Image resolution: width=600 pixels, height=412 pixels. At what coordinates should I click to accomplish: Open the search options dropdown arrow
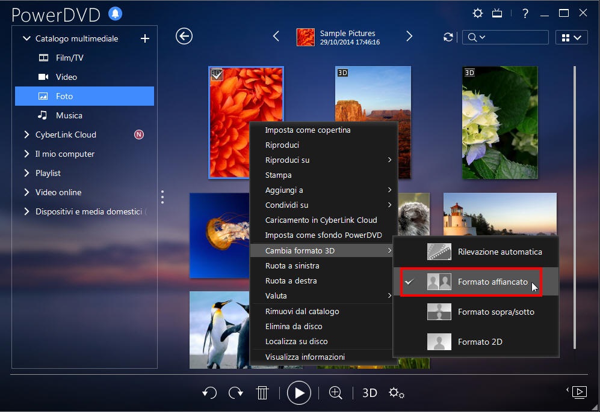click(482, 37)
